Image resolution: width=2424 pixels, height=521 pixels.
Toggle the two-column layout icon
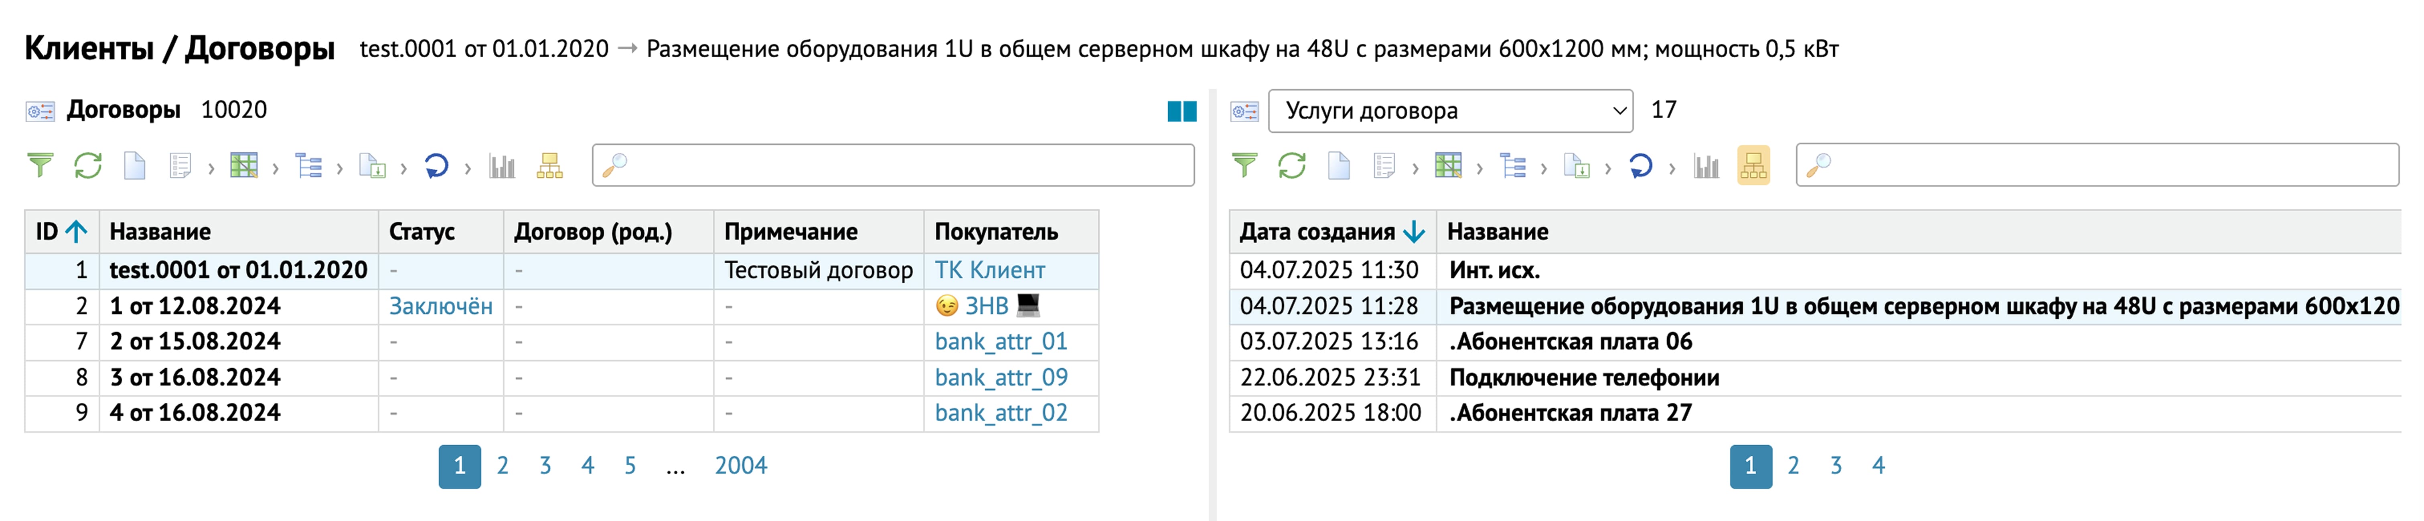(1182, 111)
